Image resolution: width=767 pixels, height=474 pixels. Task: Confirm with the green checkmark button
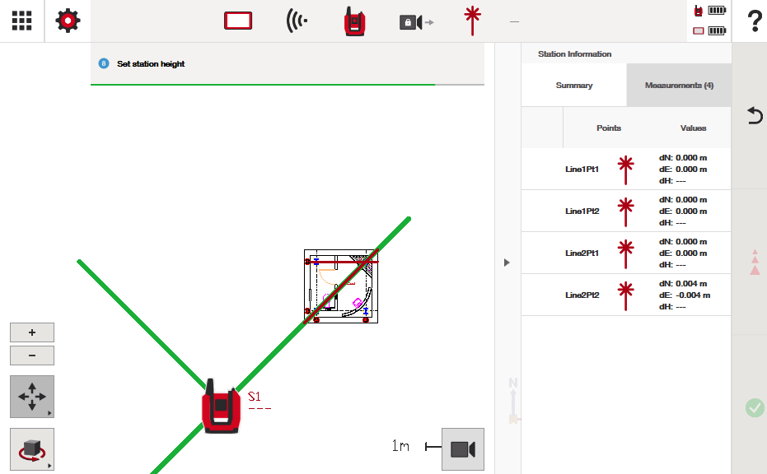(x=754, y=407)
